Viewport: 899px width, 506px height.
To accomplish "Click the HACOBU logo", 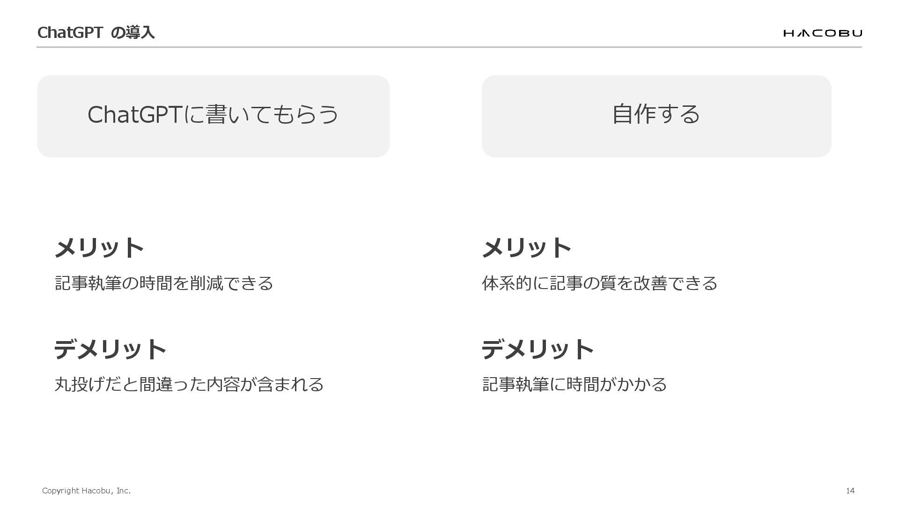I will pos(823,33).
